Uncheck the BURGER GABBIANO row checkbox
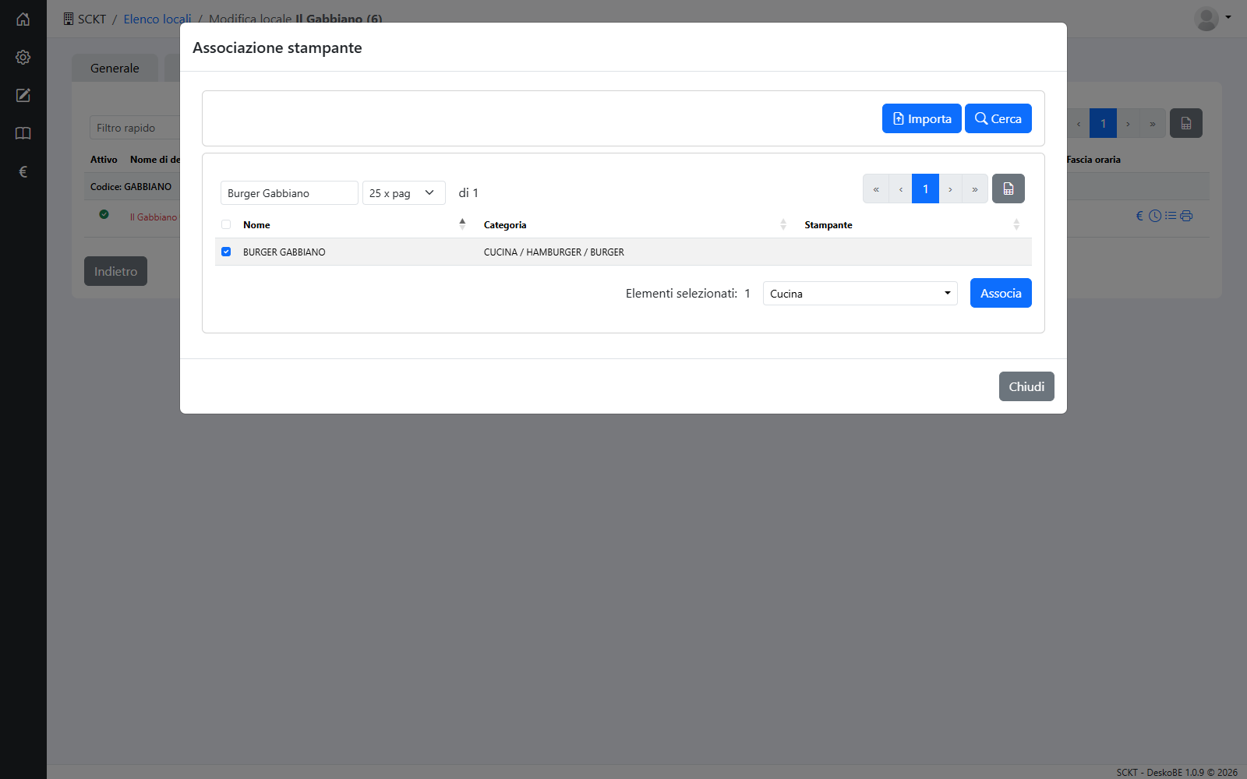 click(226, 252)
